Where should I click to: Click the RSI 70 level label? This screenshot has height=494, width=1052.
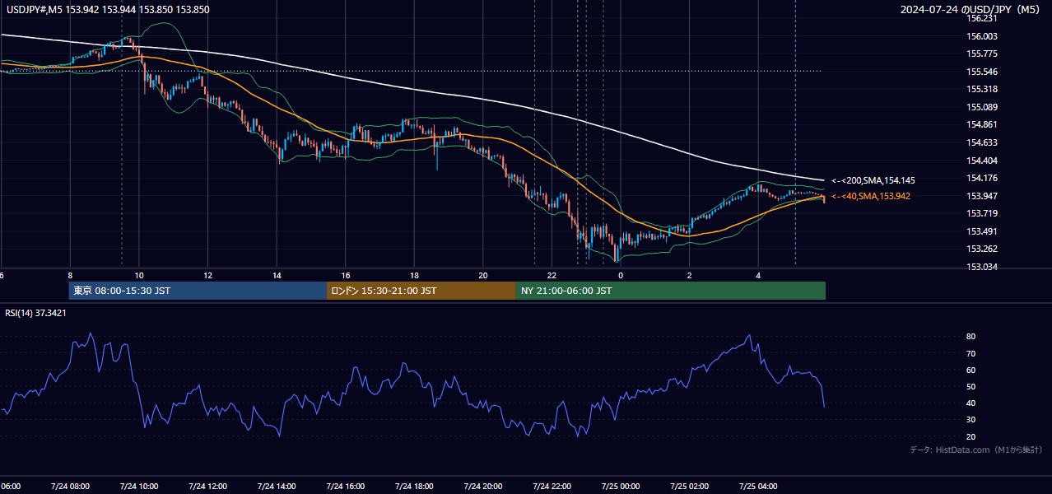971,353
